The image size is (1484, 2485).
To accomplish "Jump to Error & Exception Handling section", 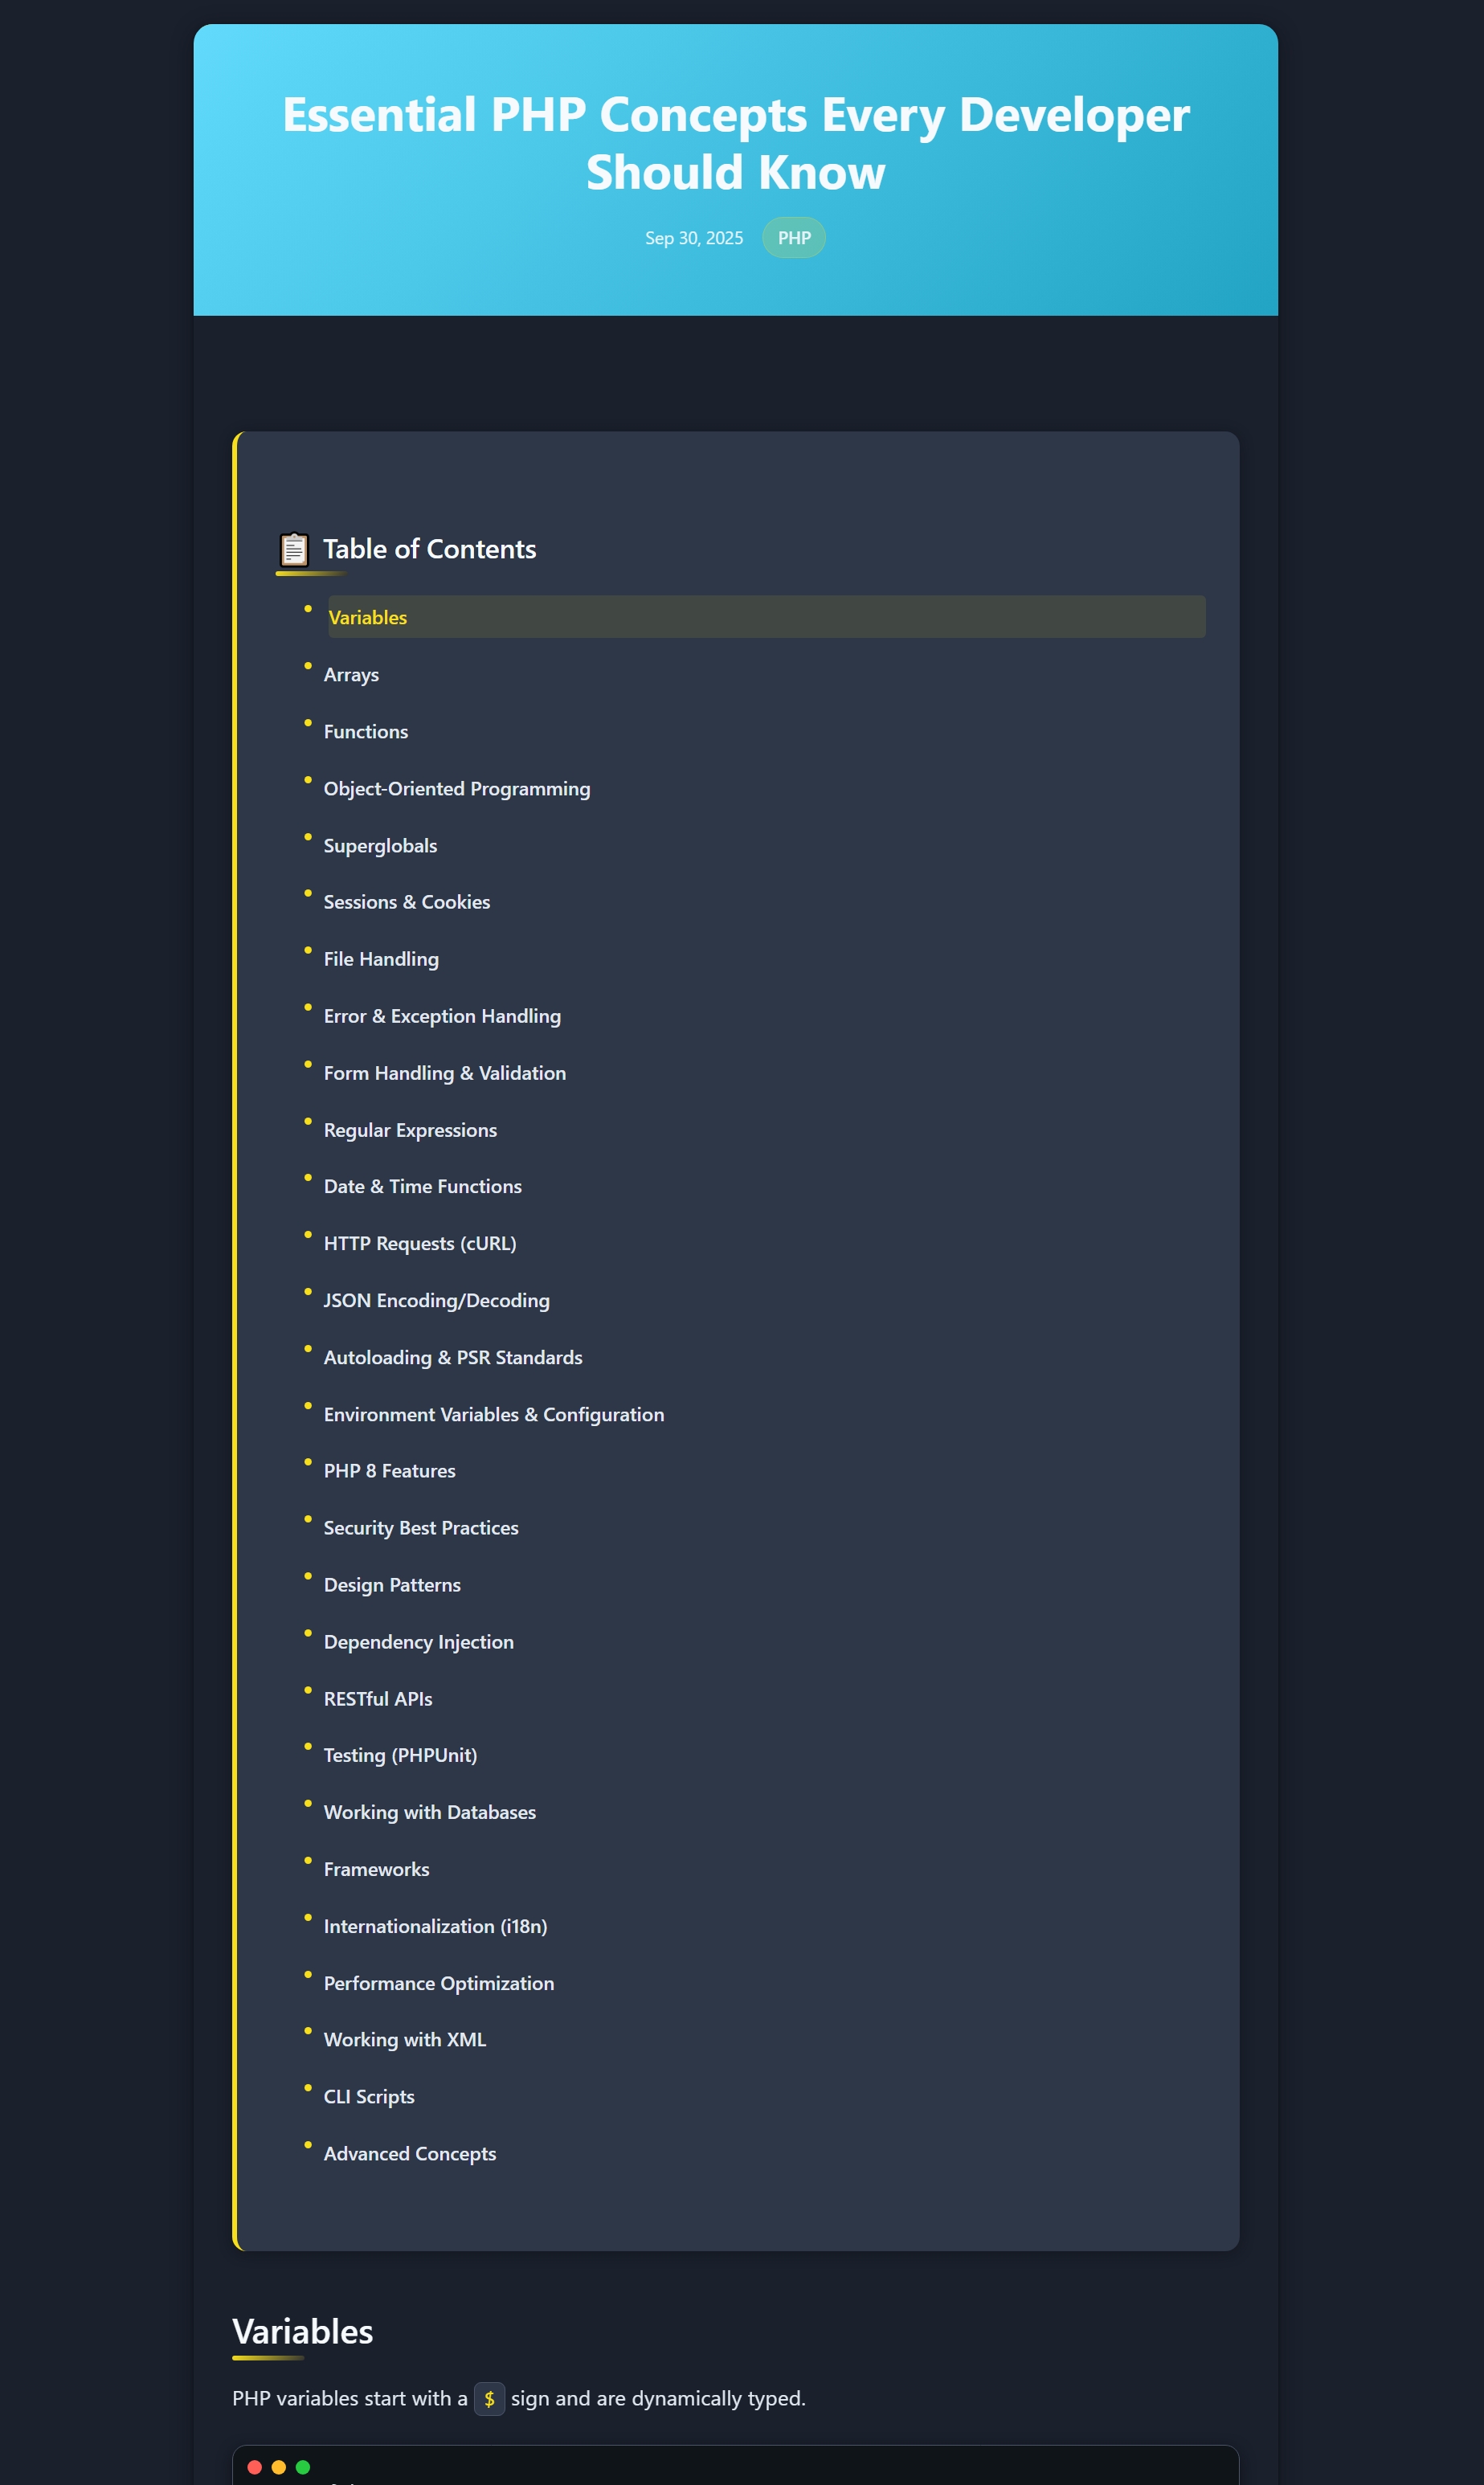I will (x=442, y=1015).
